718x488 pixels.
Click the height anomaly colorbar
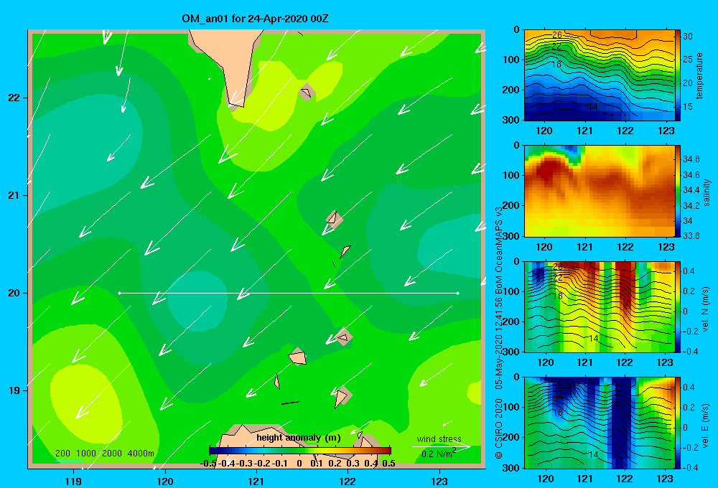tap(300, 451)
